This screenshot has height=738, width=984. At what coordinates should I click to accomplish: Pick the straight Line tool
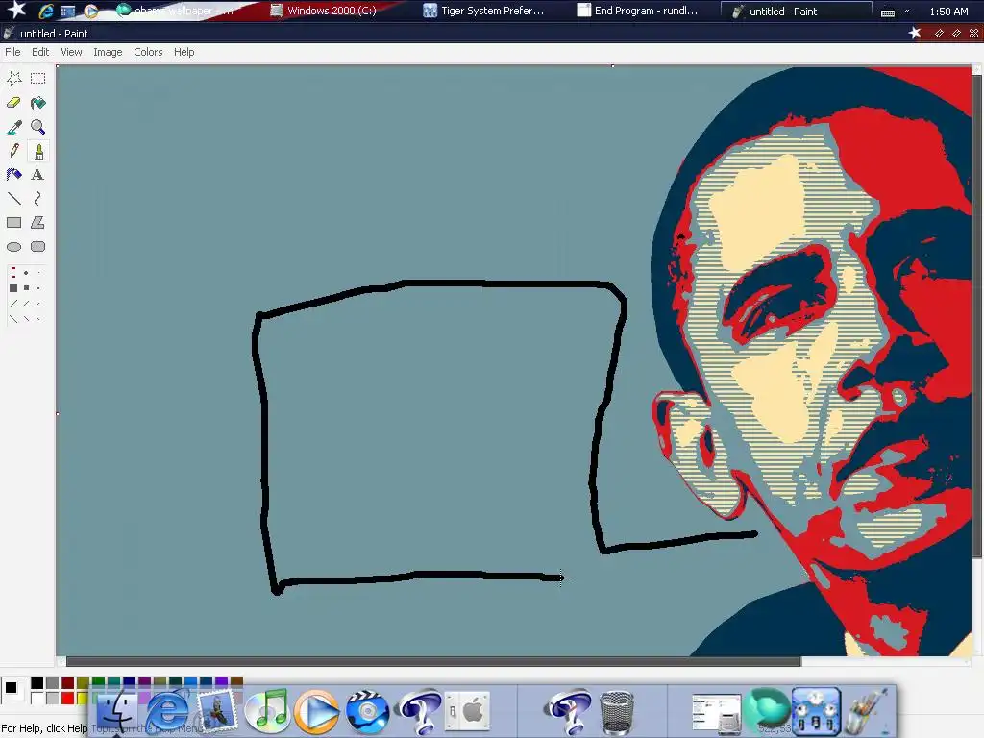point(13,198)
